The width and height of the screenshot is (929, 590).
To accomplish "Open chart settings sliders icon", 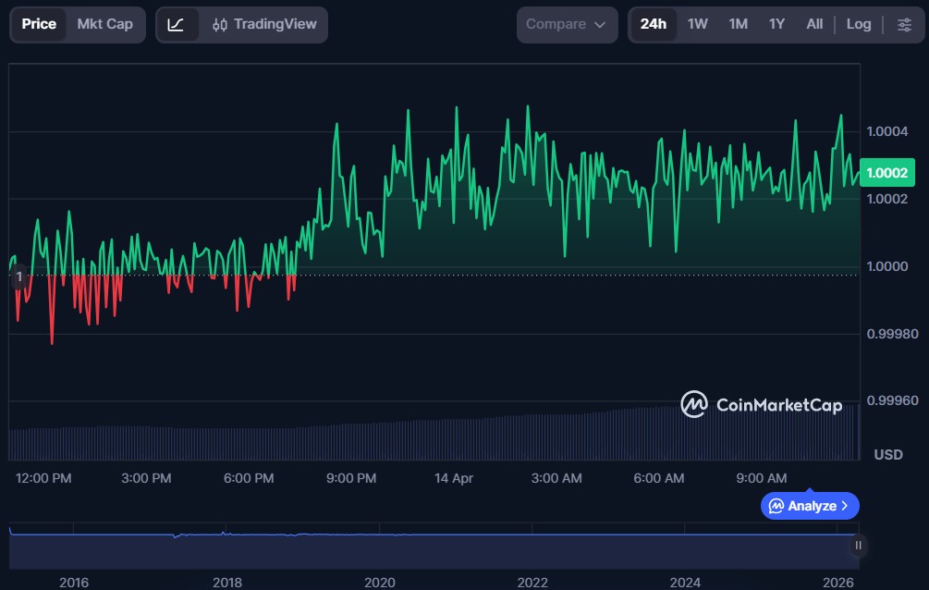I will coord(904,25).
